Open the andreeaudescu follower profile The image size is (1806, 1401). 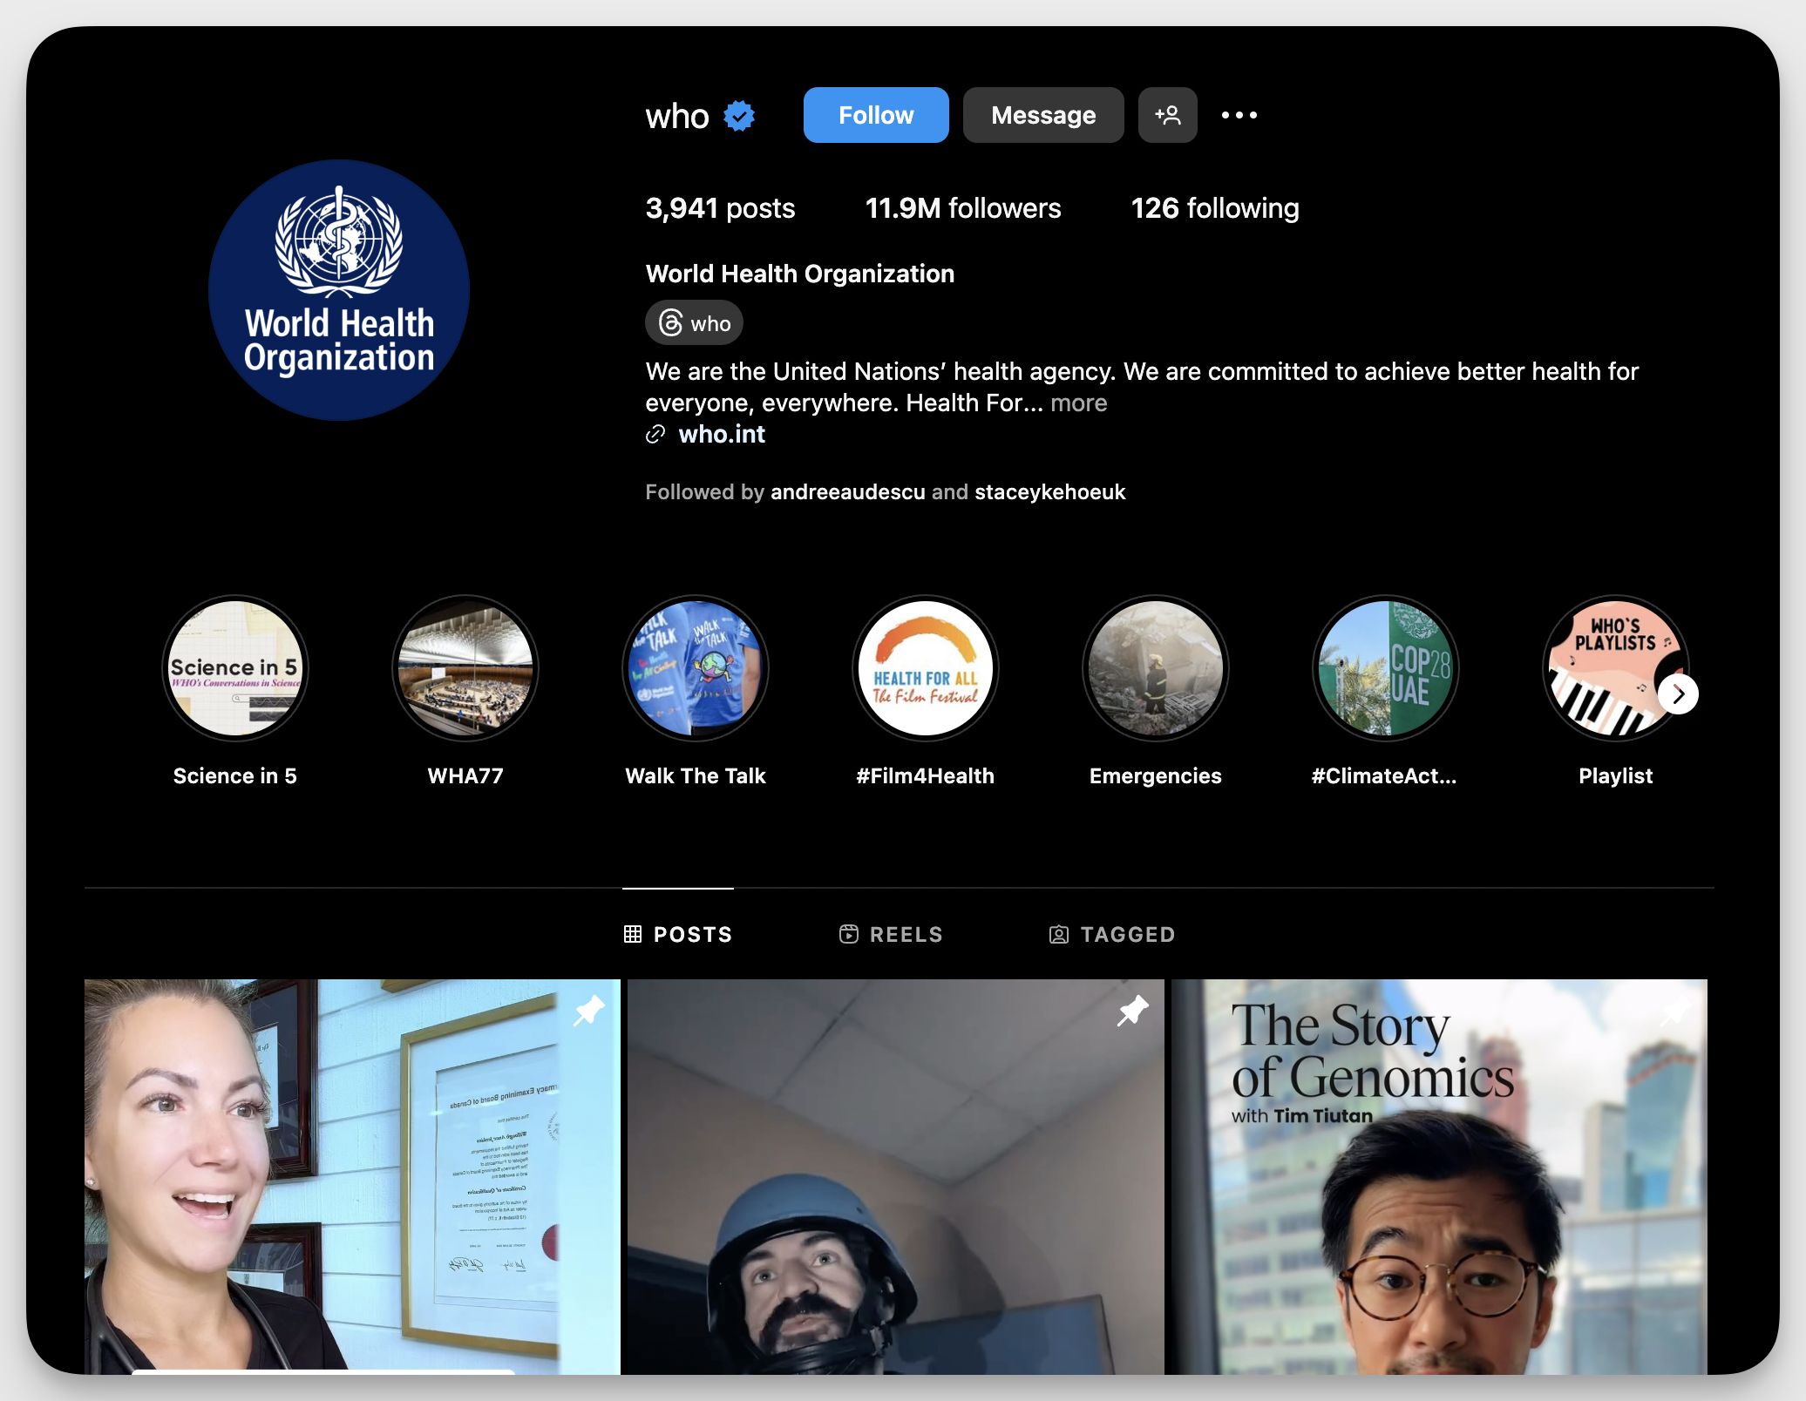click(847, 492)
